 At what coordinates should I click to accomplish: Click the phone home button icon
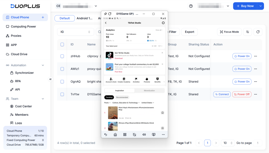point(115,135)
